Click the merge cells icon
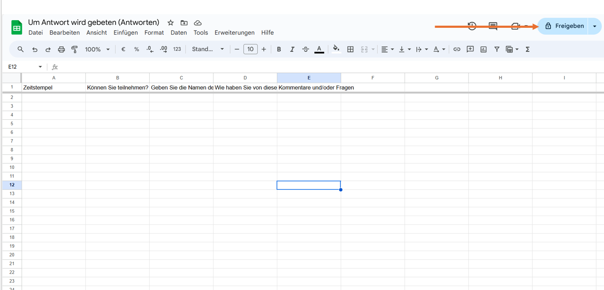The height and width of the screenshot is (290, 604). (x=364, y=49)
